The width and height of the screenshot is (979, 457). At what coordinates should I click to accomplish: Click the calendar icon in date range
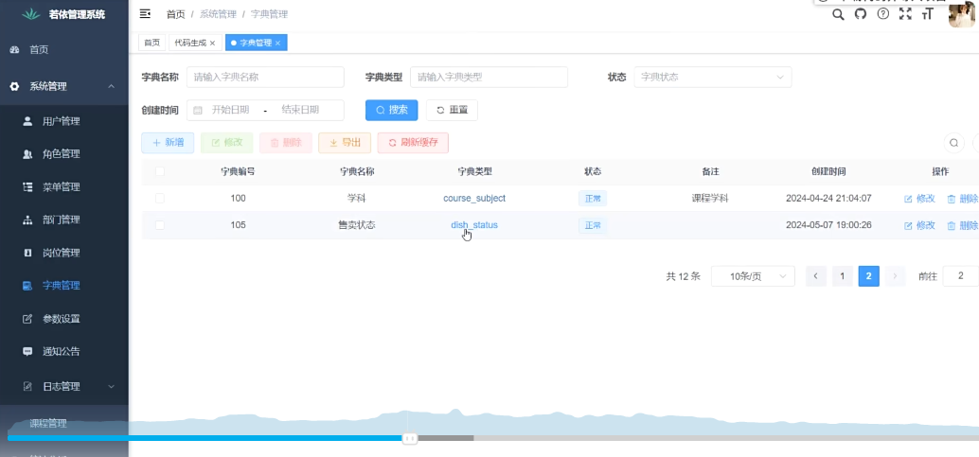click(x=198, y=111)
